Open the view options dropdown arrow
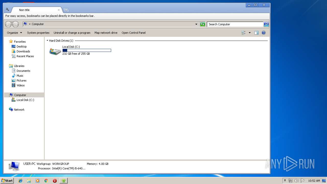The image size is (327, 184). click(x=250, y=33)
